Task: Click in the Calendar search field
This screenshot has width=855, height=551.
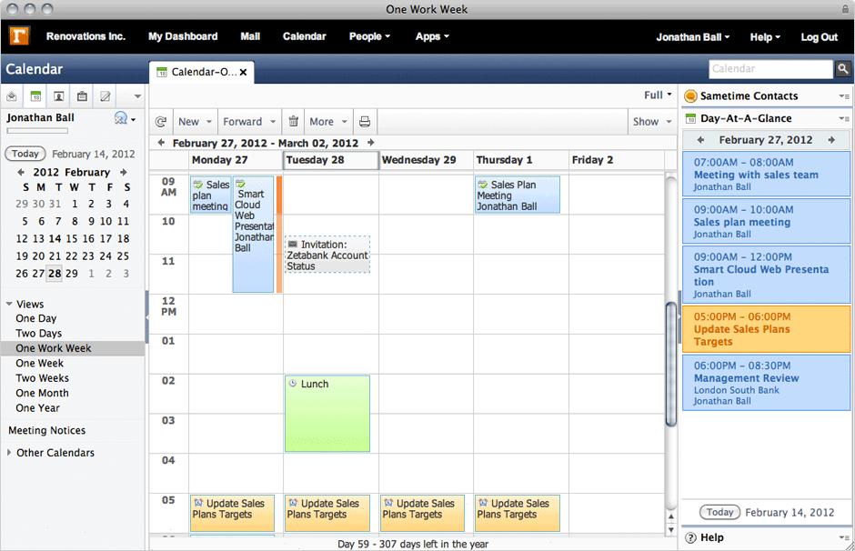Action: tap(771, 69)
